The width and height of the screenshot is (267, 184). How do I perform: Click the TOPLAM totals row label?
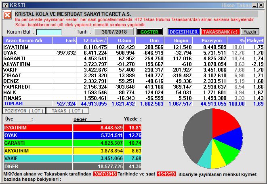(x=13, y=104)
